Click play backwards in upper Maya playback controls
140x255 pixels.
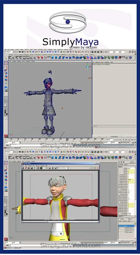tap(124, 140)
